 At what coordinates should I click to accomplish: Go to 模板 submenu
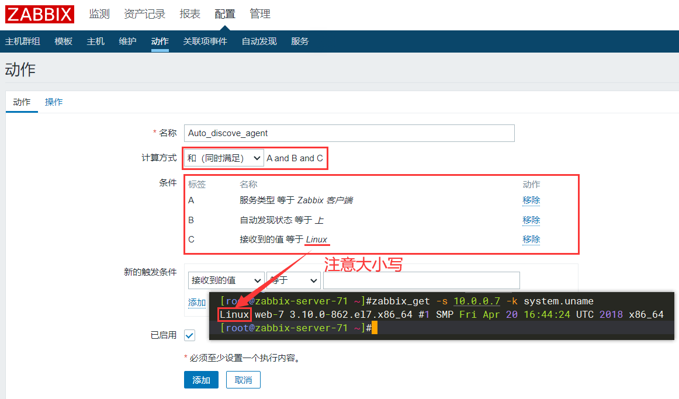(63, 41)
